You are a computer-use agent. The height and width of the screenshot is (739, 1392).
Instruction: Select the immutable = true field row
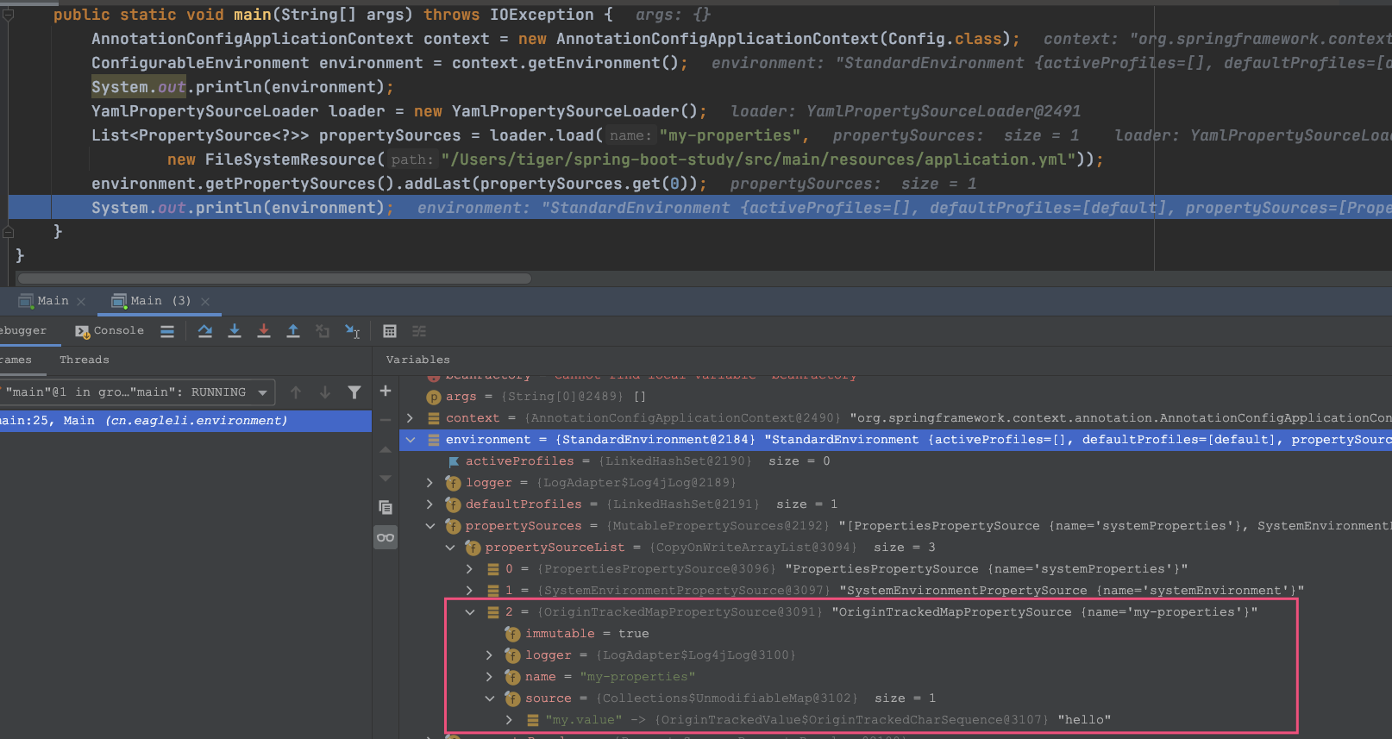pos(896,634)
